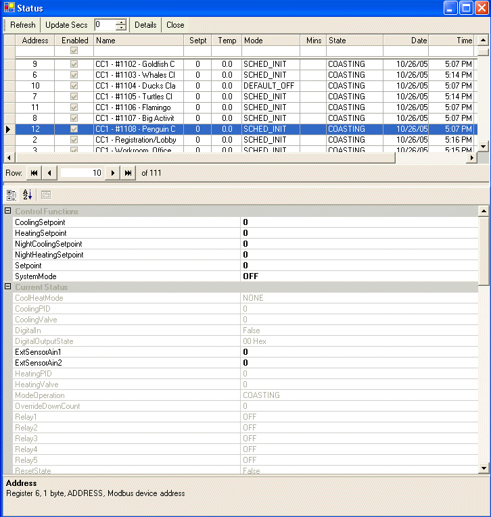Go to the first row navigation button
The width and height of the screenshot is (491, 517).
point(34,173)
